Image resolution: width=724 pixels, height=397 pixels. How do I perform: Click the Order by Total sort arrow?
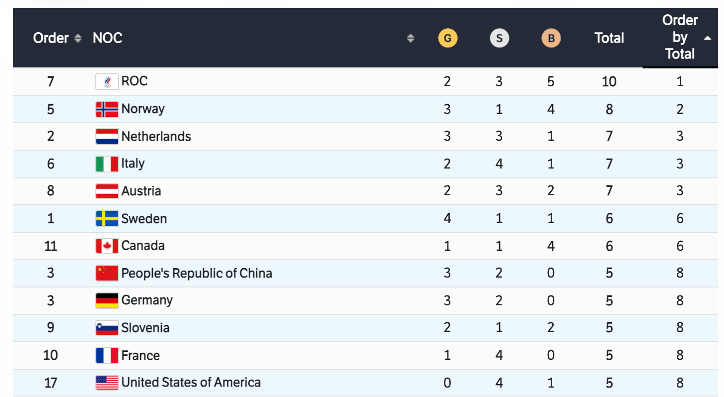(x=708, y=38)
